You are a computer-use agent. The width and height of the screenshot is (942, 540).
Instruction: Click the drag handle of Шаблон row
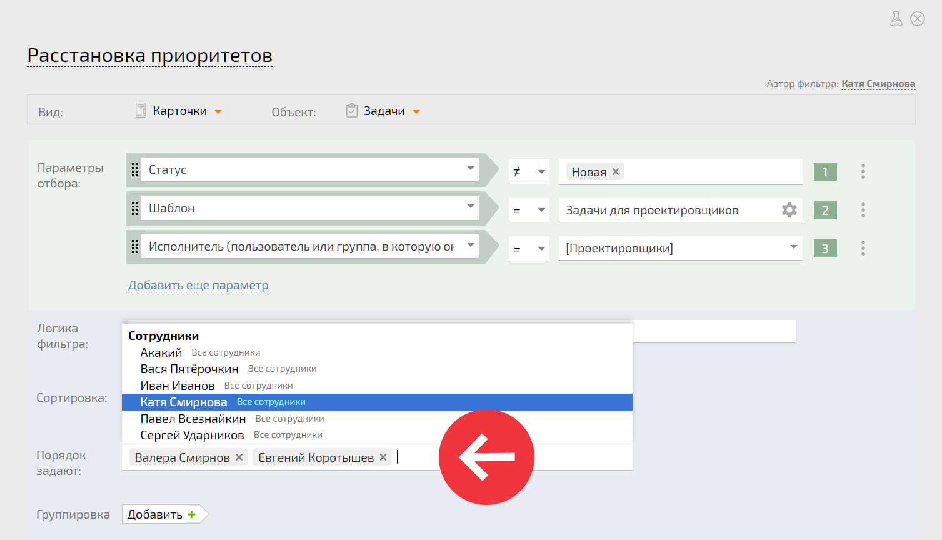[x=134, y=209]
